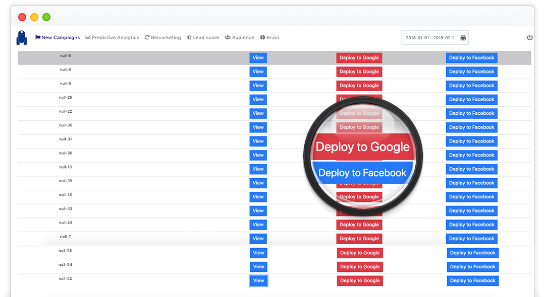The image size is (545, 297).
Task: Deploy null-54 to Google
Action: coord(360,267)
